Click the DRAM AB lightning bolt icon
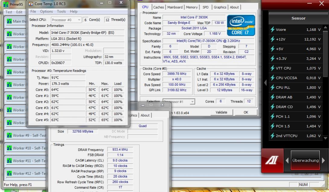This screenshot has width=329, height=192. pos(273,97)
